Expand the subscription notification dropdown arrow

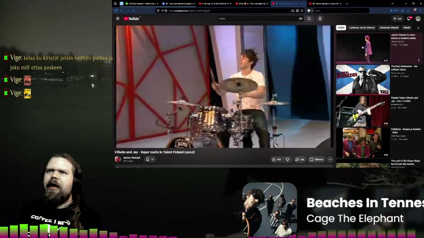coord(152,159)
